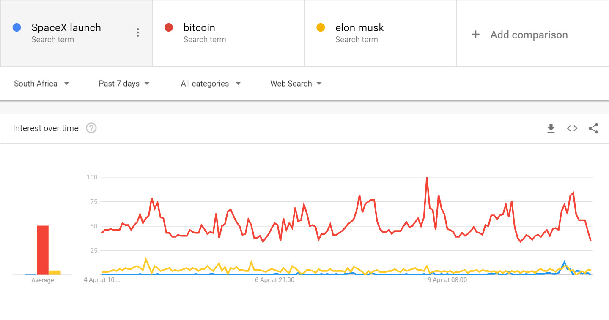Image resolution: width=609 pixels, height=320 pixels.
Task: Click the bitcoin peak at 100 on the chart
Action: pos(427,177)
